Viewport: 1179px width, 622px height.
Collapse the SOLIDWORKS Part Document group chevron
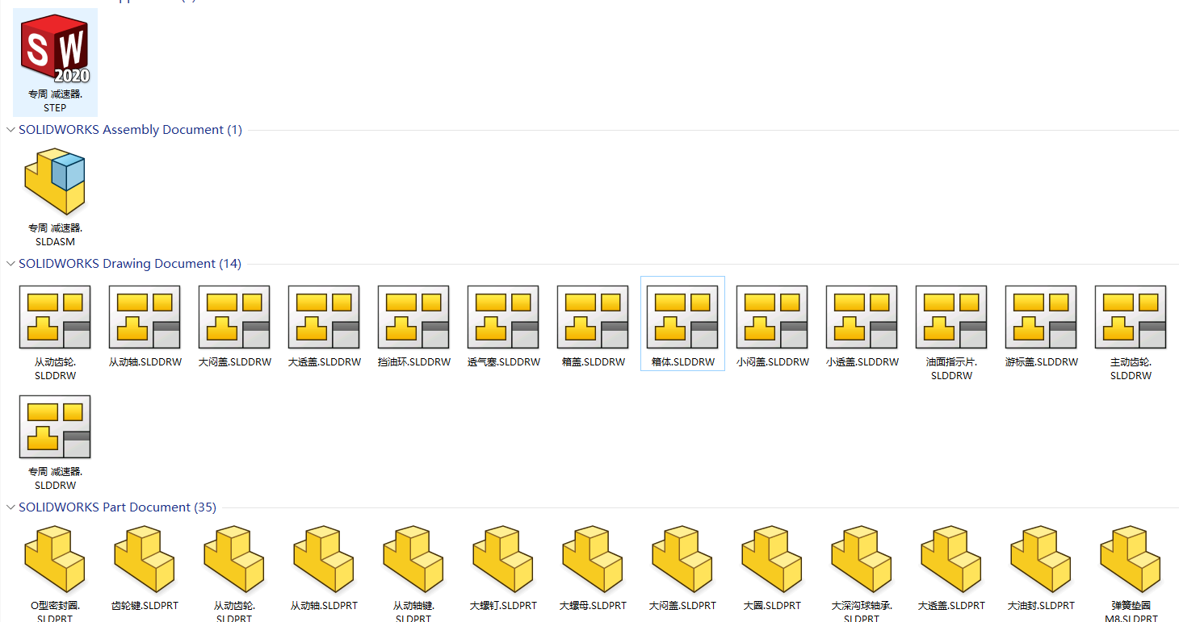(x=10, y=507)
